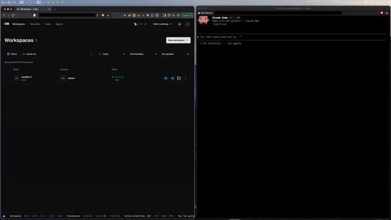Expand the All templates filter dropdown
Screen dimensions: 391x220
click(143, 54)
